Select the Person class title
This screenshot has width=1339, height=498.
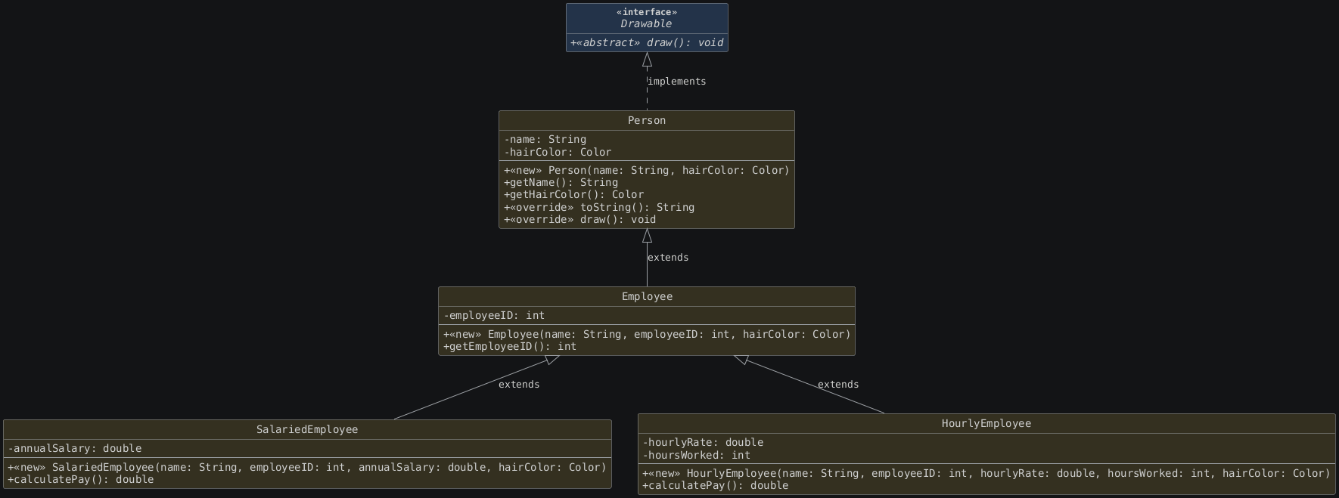point(647,121)
